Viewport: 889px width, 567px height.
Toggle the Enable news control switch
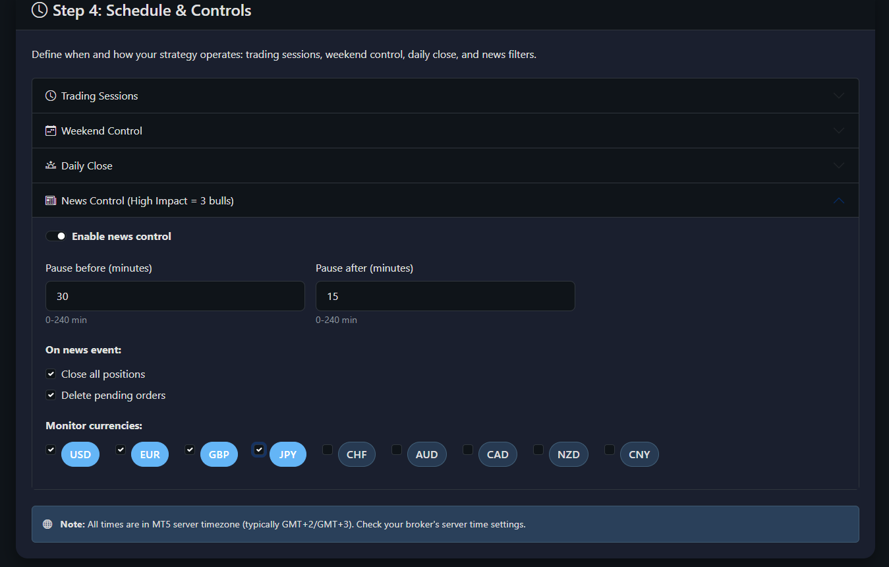click(56, 236)
